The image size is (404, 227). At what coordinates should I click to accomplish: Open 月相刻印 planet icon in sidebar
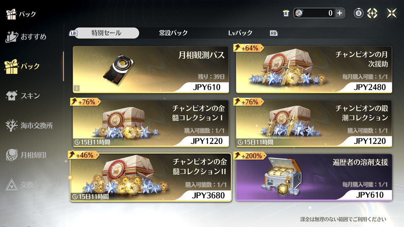click(12, 155)
